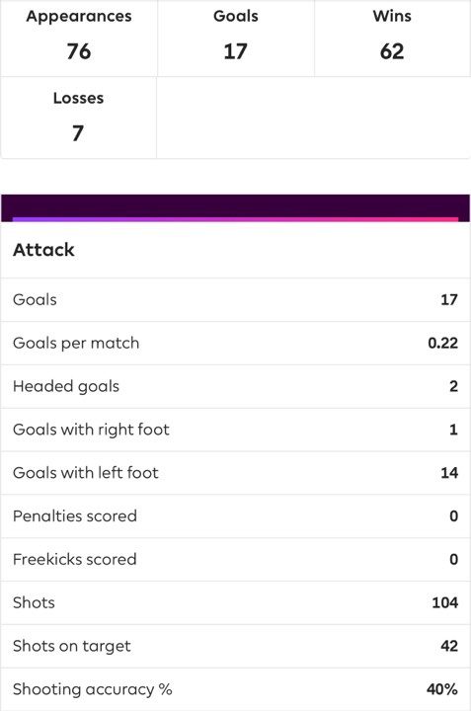Select the Losses card showing 7

(79, 118)
